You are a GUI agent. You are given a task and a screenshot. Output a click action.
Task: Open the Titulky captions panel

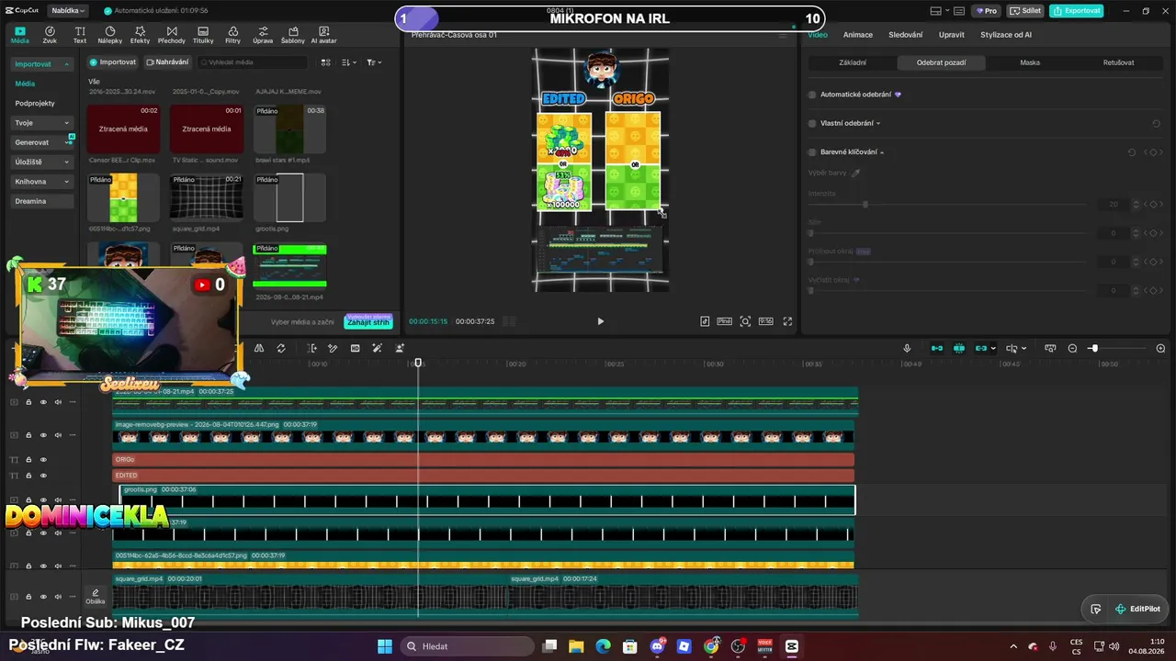pos(203,35)
